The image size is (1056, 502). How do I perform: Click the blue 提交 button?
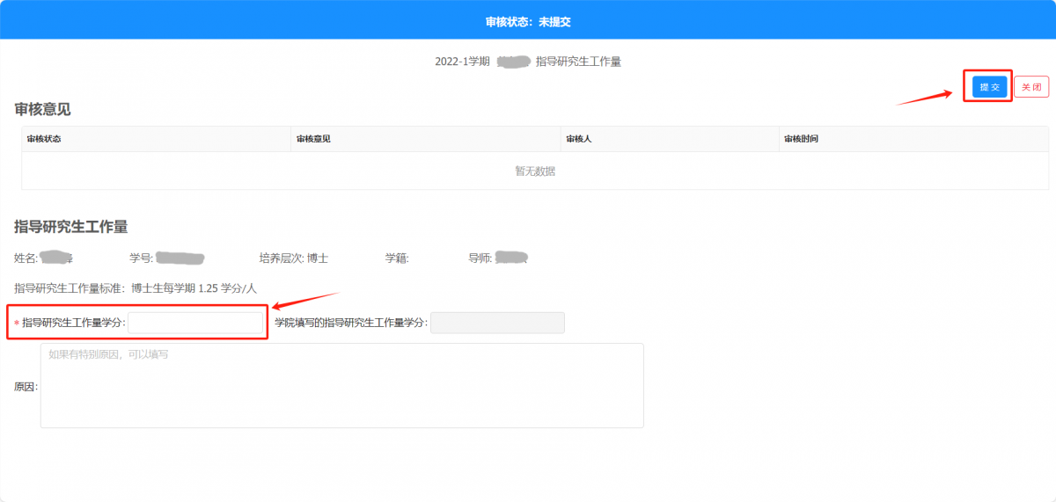[989, 86]
